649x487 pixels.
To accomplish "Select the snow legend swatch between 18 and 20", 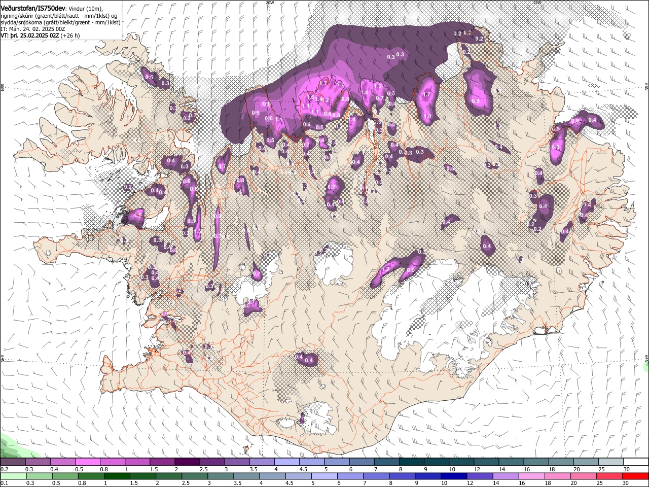I will 560,462.
